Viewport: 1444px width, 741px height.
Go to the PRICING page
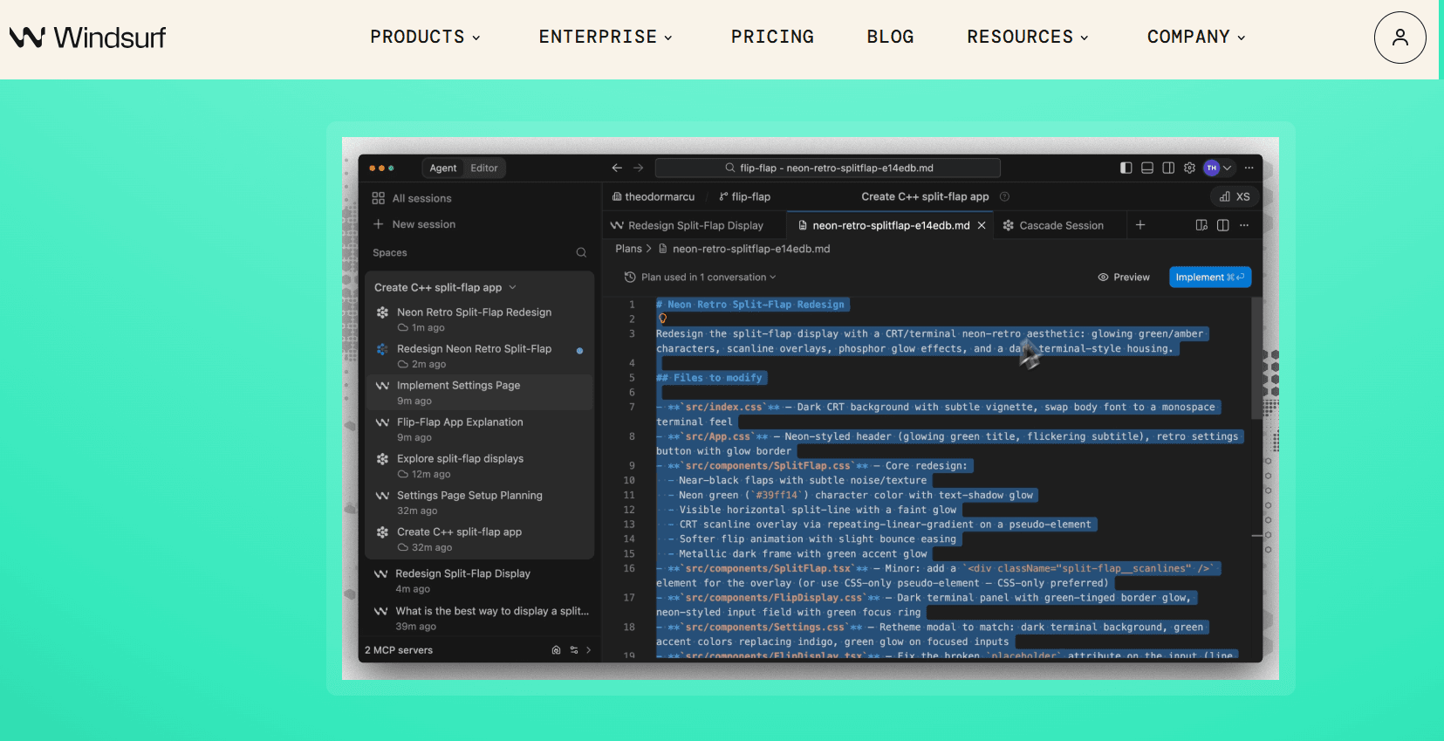[x=772, y=37]
